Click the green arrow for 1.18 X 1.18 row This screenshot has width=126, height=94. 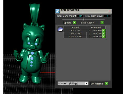coord(104,37)
